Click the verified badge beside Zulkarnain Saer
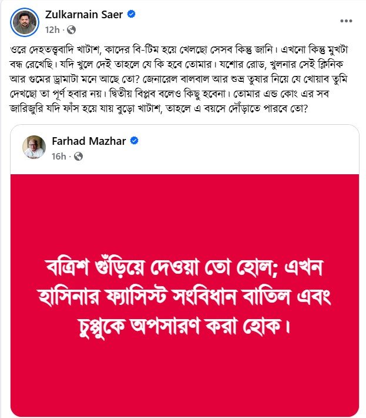Screen dimensions: 366x418 [133, 15]
